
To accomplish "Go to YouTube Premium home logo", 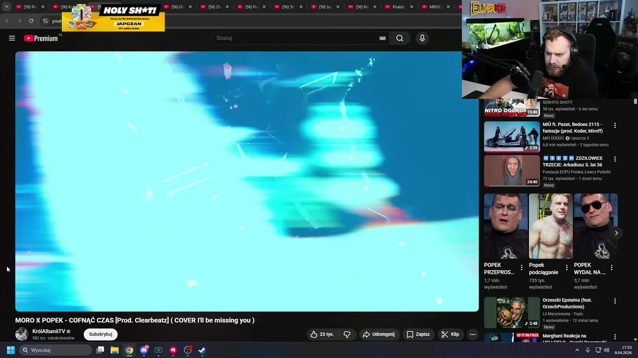I will click(41, 38).
